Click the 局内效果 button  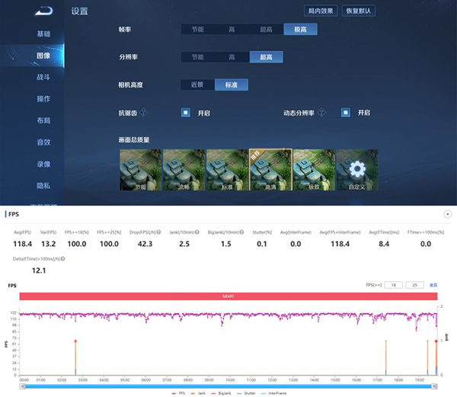pos(321,11)
